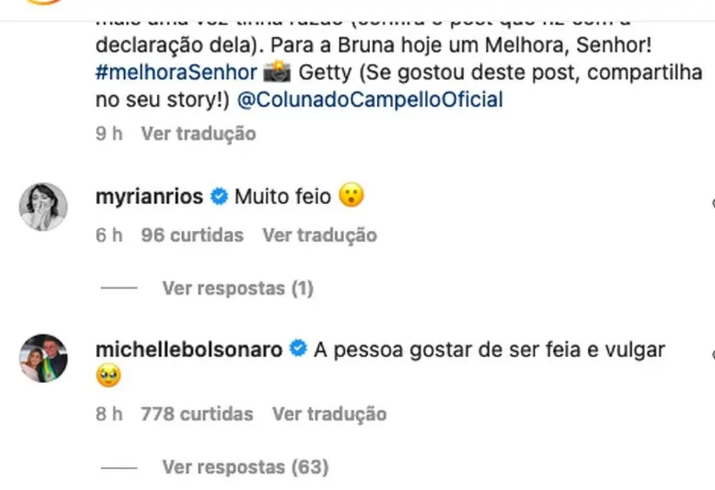Viewport: 715px width, 490px height.
Task: Click Ver tradução under the post caption
Action: tap(198, 134)
